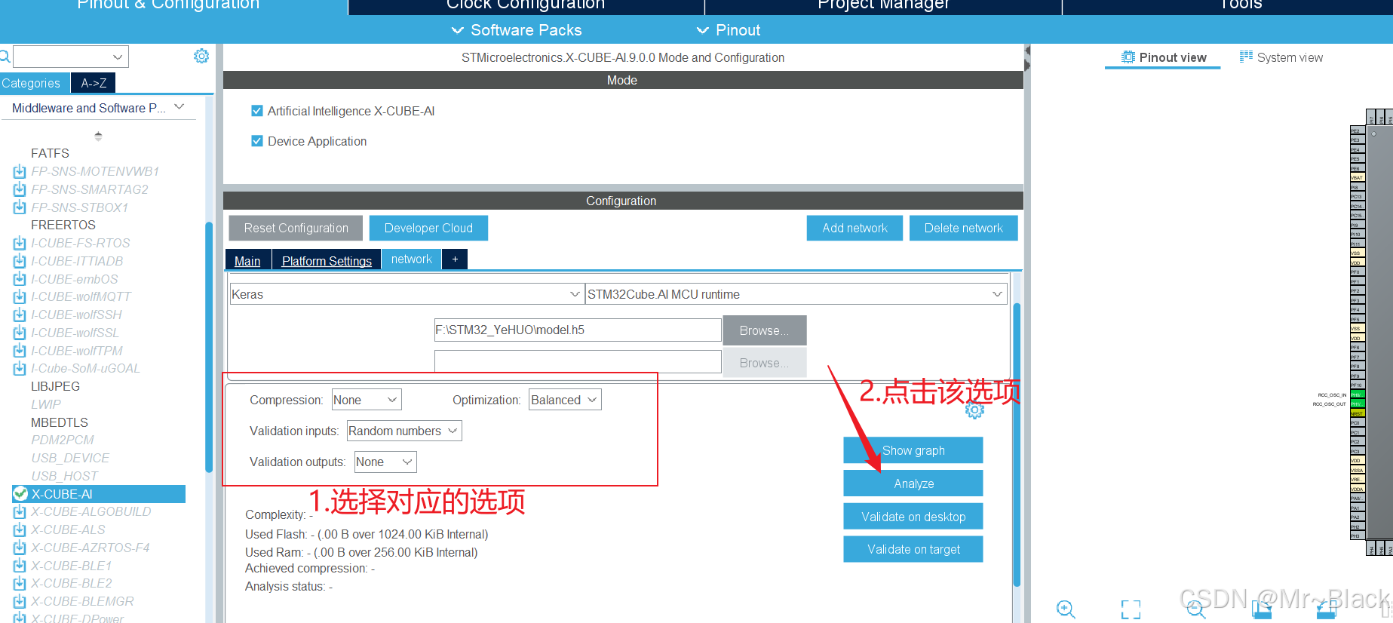
Task: Open the Main configuration tab
Action: 247,260
